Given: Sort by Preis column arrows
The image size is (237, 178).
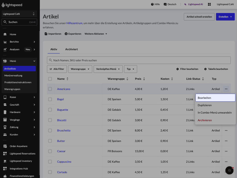Looking at the screenshot, I should 144,79.
